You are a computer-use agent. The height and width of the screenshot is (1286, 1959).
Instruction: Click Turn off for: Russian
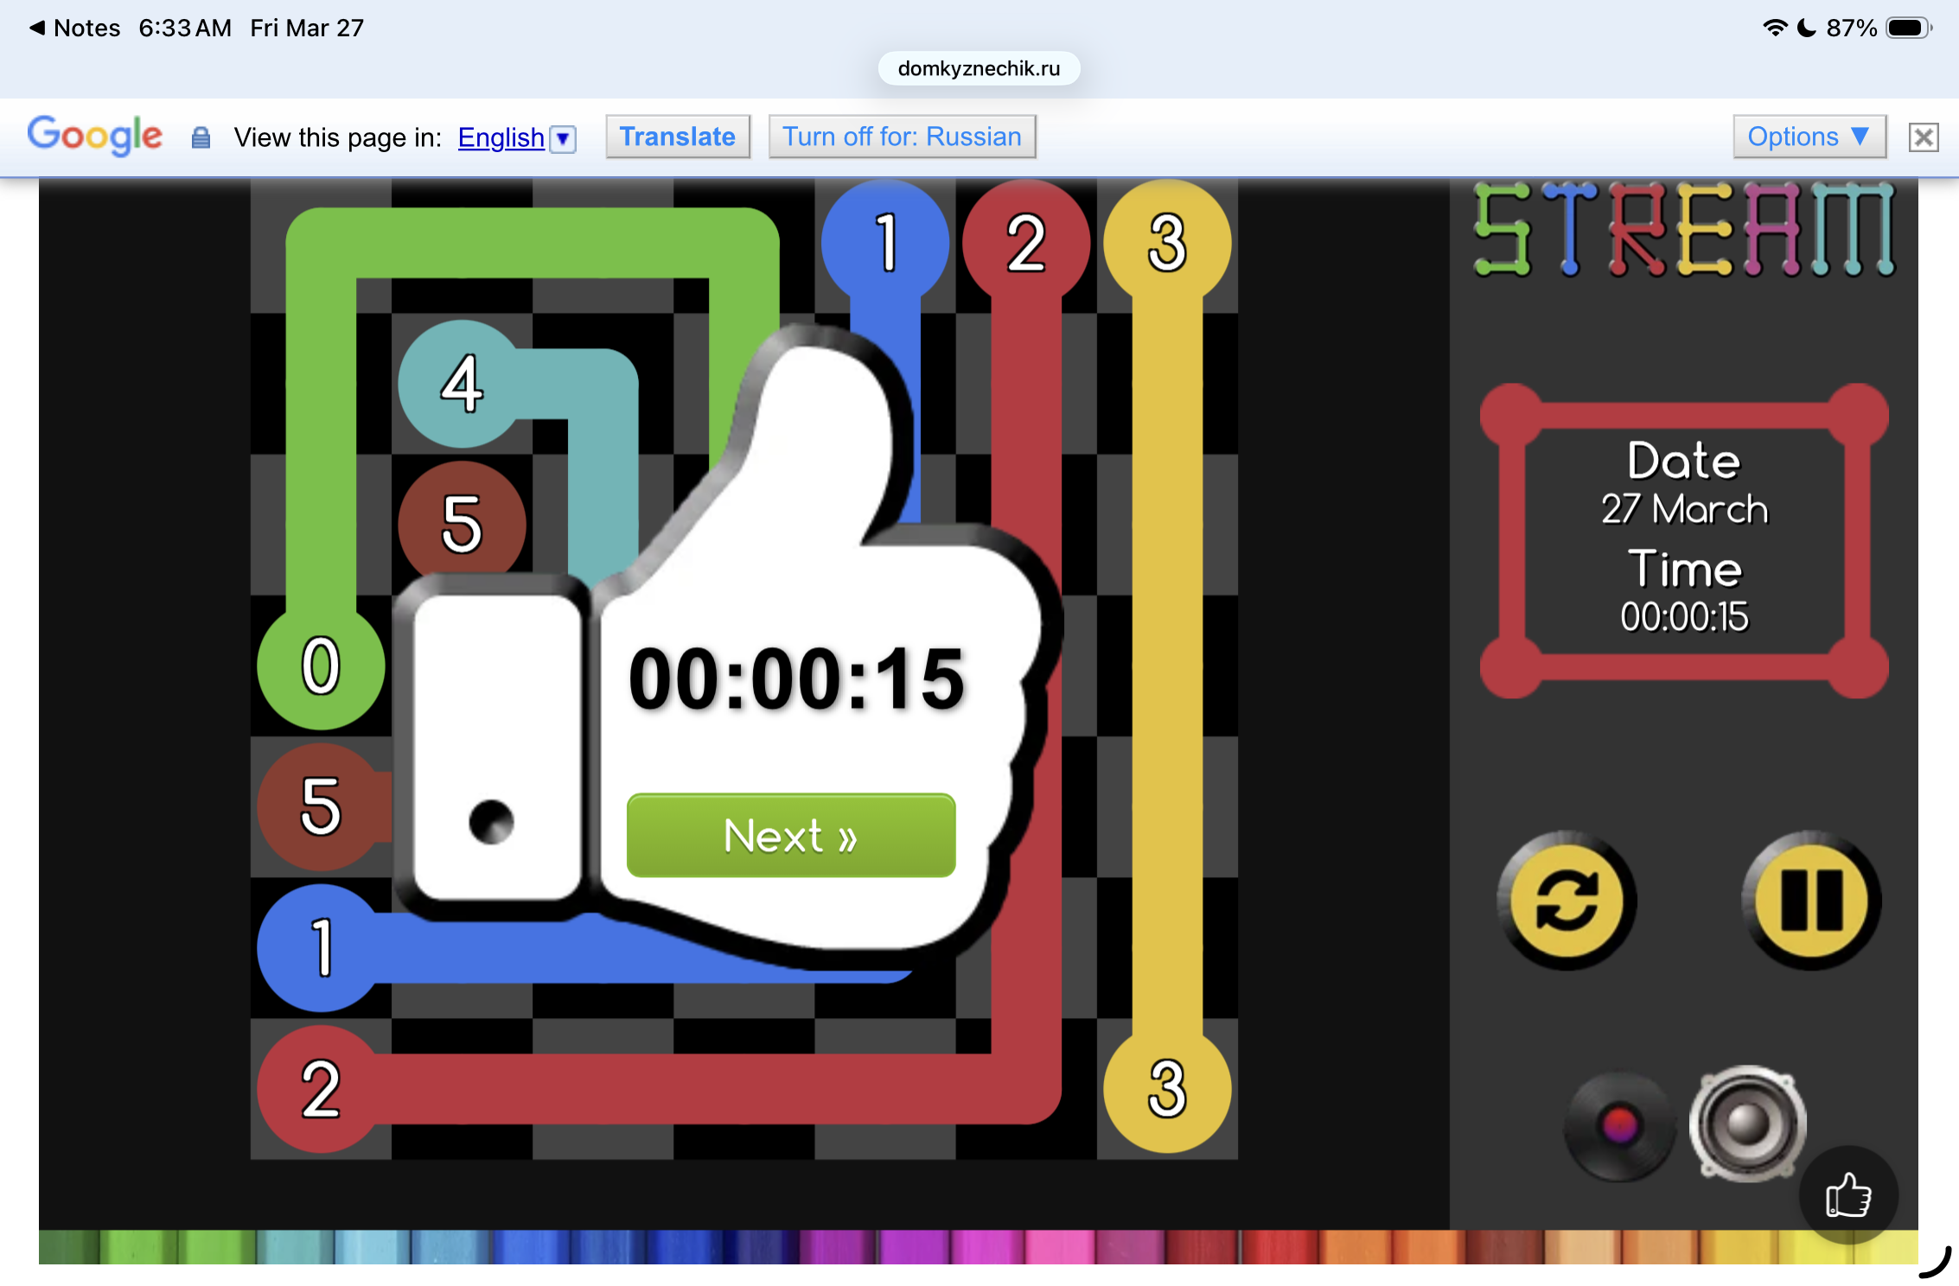[x=902, y=137]
